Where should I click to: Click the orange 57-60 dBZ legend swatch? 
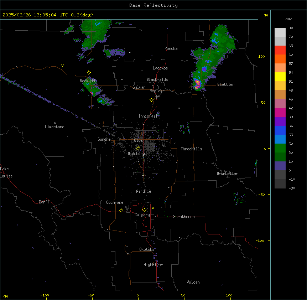280,59
